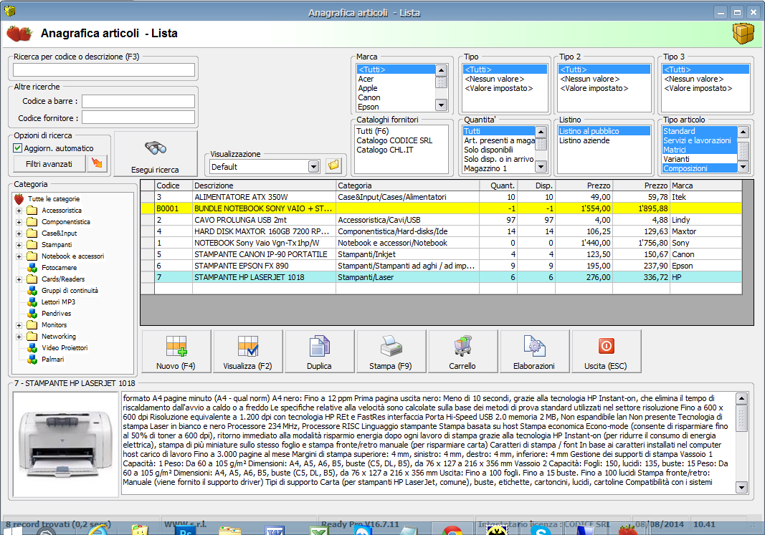Click down arrow of Tipo articolo scrollbar
The width and height of the screenshot is (765, 535).
(743, 167)
